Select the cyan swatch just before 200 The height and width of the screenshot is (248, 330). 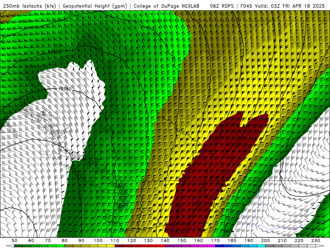pos(261,246)
